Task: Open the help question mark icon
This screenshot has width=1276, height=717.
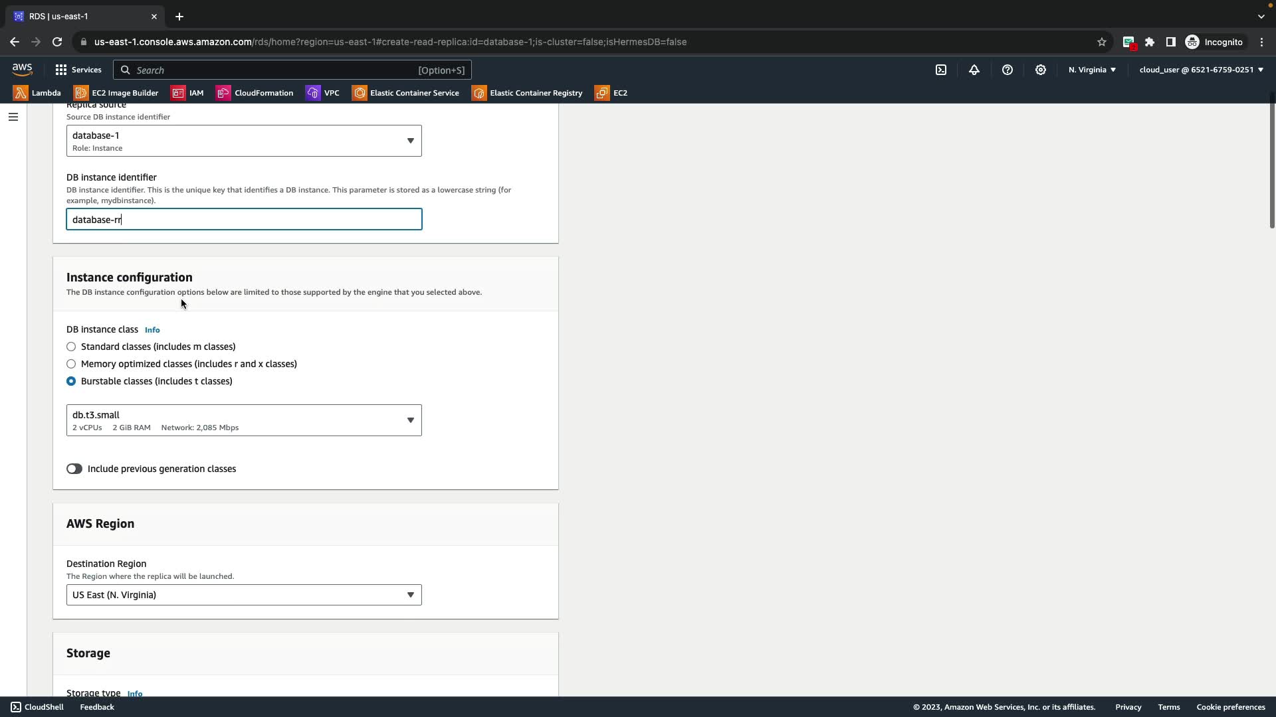Action: (1008, 70)
